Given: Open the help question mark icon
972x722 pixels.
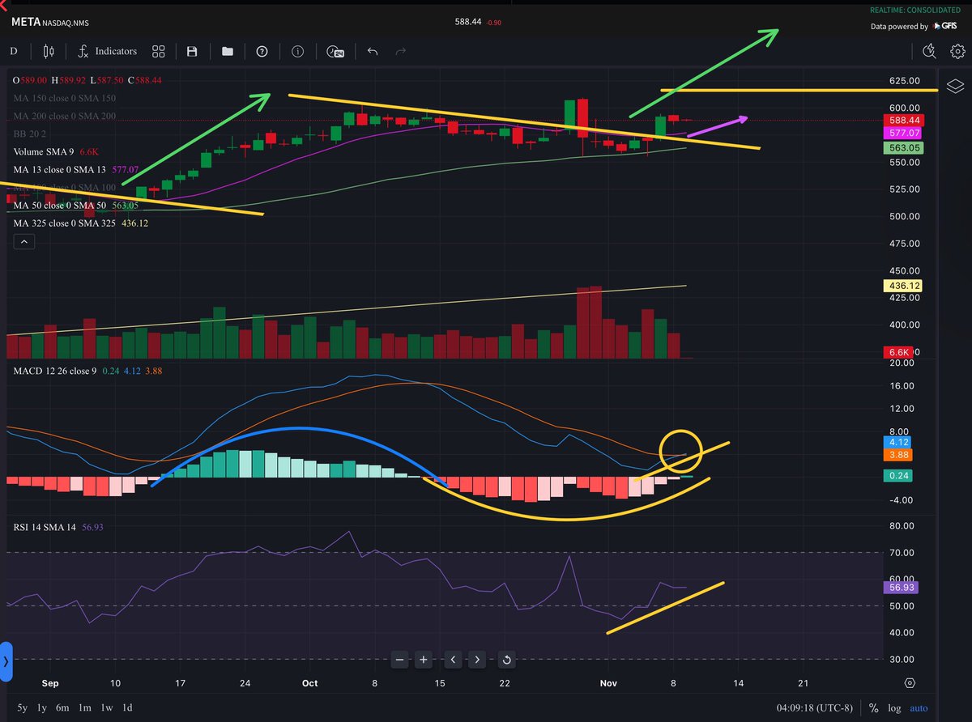Looking at the screenshot, I should 262,51.
